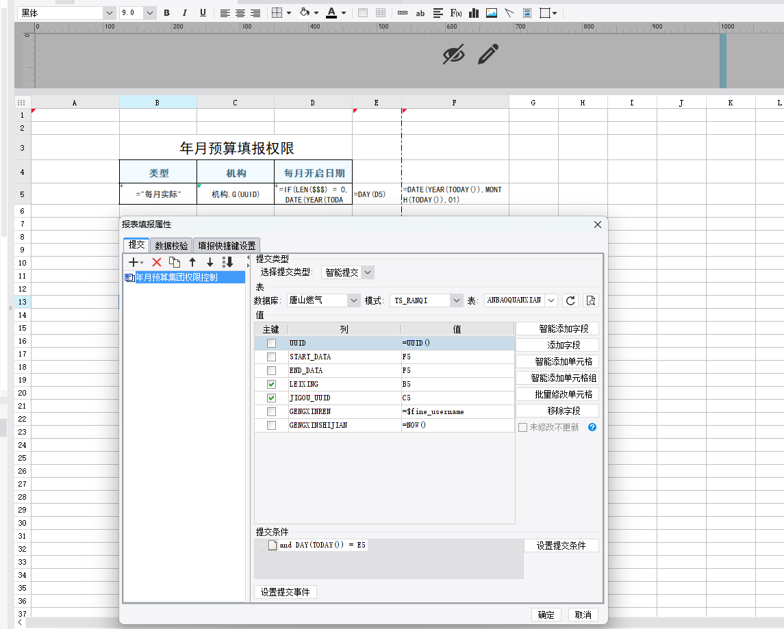Viewport: 784px width, 629px height.
Task: Click the pencil edit icon in header band
Action: click(488, 54)
